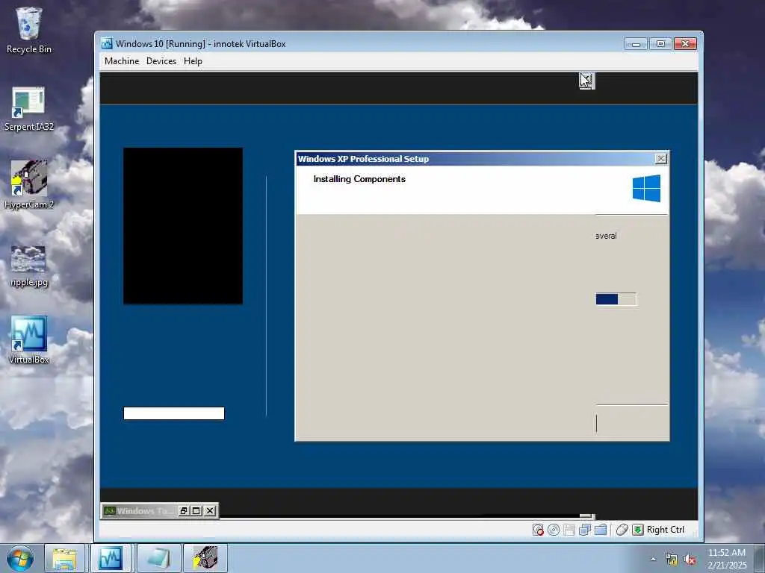Open the clock showing 11:52 AM
Viewport: 765px width, 573px height.
coord(726,558)
